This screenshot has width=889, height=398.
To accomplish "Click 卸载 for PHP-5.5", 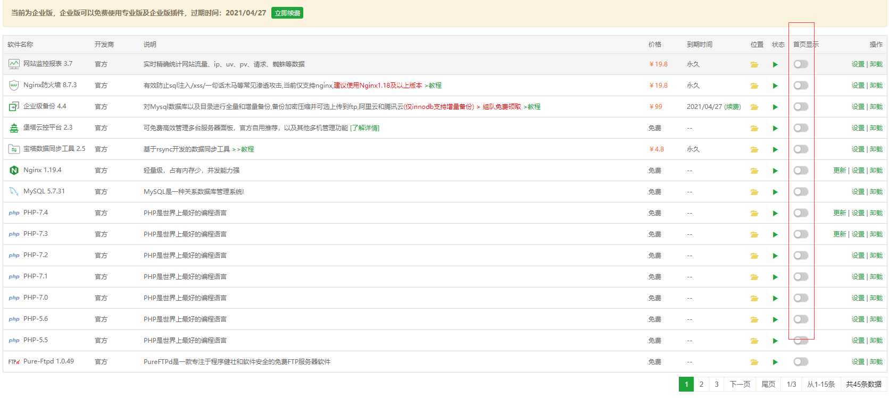I will [x=876, y=341].
